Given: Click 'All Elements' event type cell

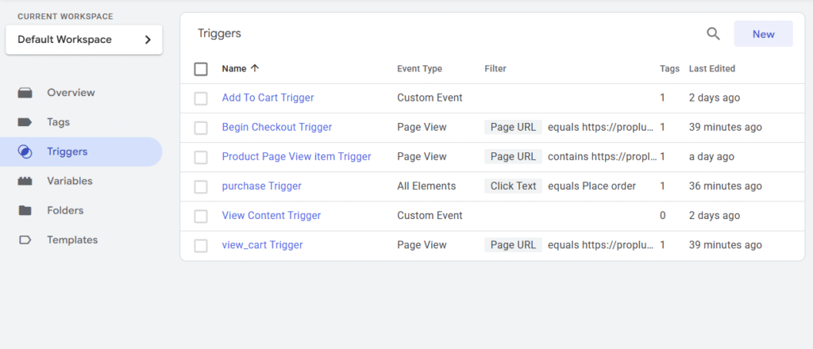Looking at the screenshot, I should [x=426, y=186].
